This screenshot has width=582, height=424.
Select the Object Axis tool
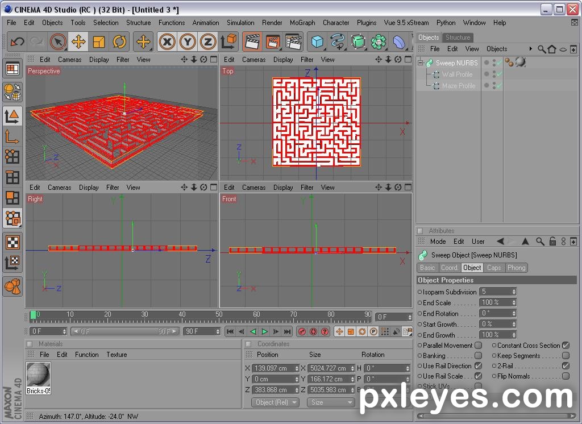(x=13, y=136)
